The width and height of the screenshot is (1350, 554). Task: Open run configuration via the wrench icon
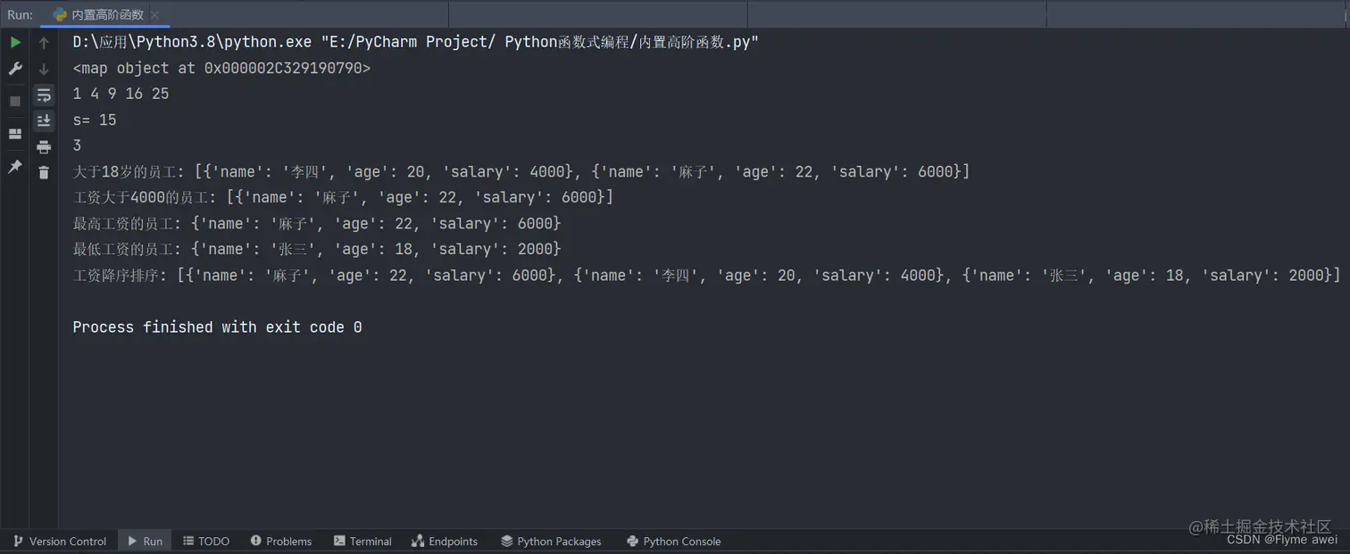(15, 69)
